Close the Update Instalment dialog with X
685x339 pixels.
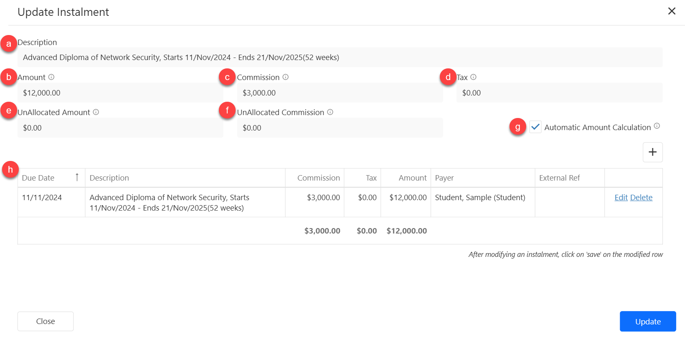(672, 11)
